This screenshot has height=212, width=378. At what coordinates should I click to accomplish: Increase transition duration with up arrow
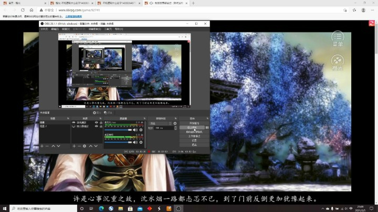pyautogui.click(x=175, y=127)
